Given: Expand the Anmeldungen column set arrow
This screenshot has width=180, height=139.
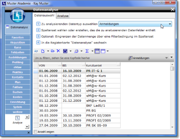Looking at the screenshot, I should pos(166,58).
